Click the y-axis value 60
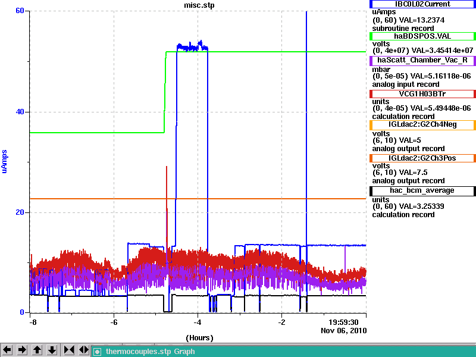 (x=20, y=11)
